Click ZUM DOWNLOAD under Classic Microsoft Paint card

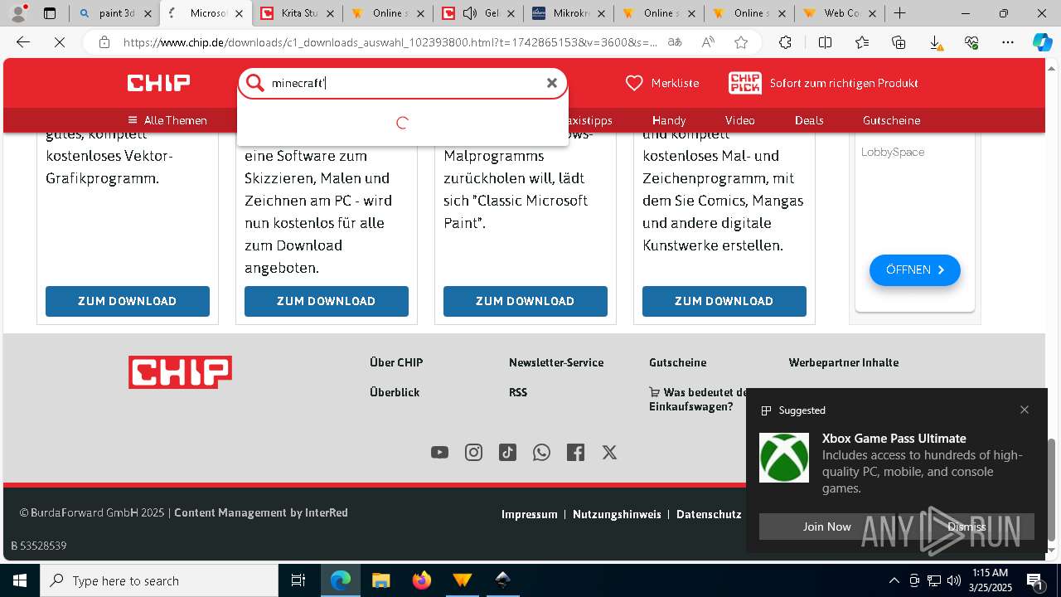coord(526,301)
